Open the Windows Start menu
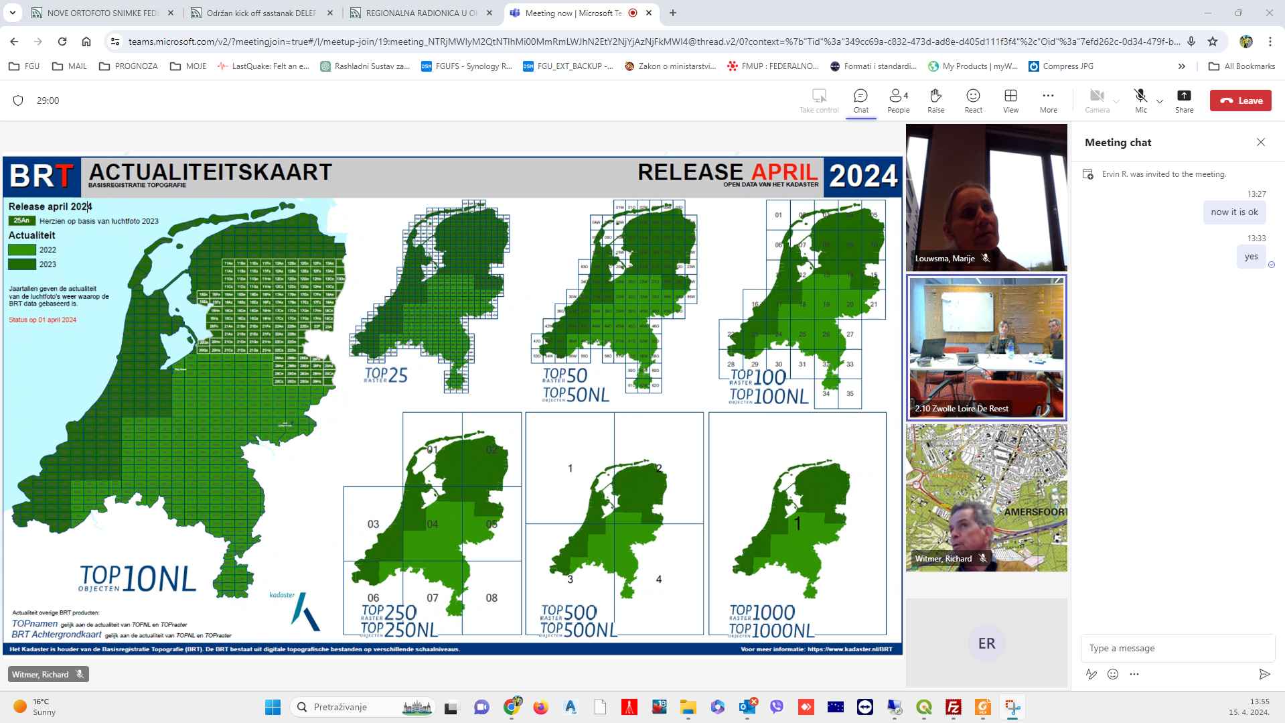Viewport: 1285px width, 723px height. point(273,707)
